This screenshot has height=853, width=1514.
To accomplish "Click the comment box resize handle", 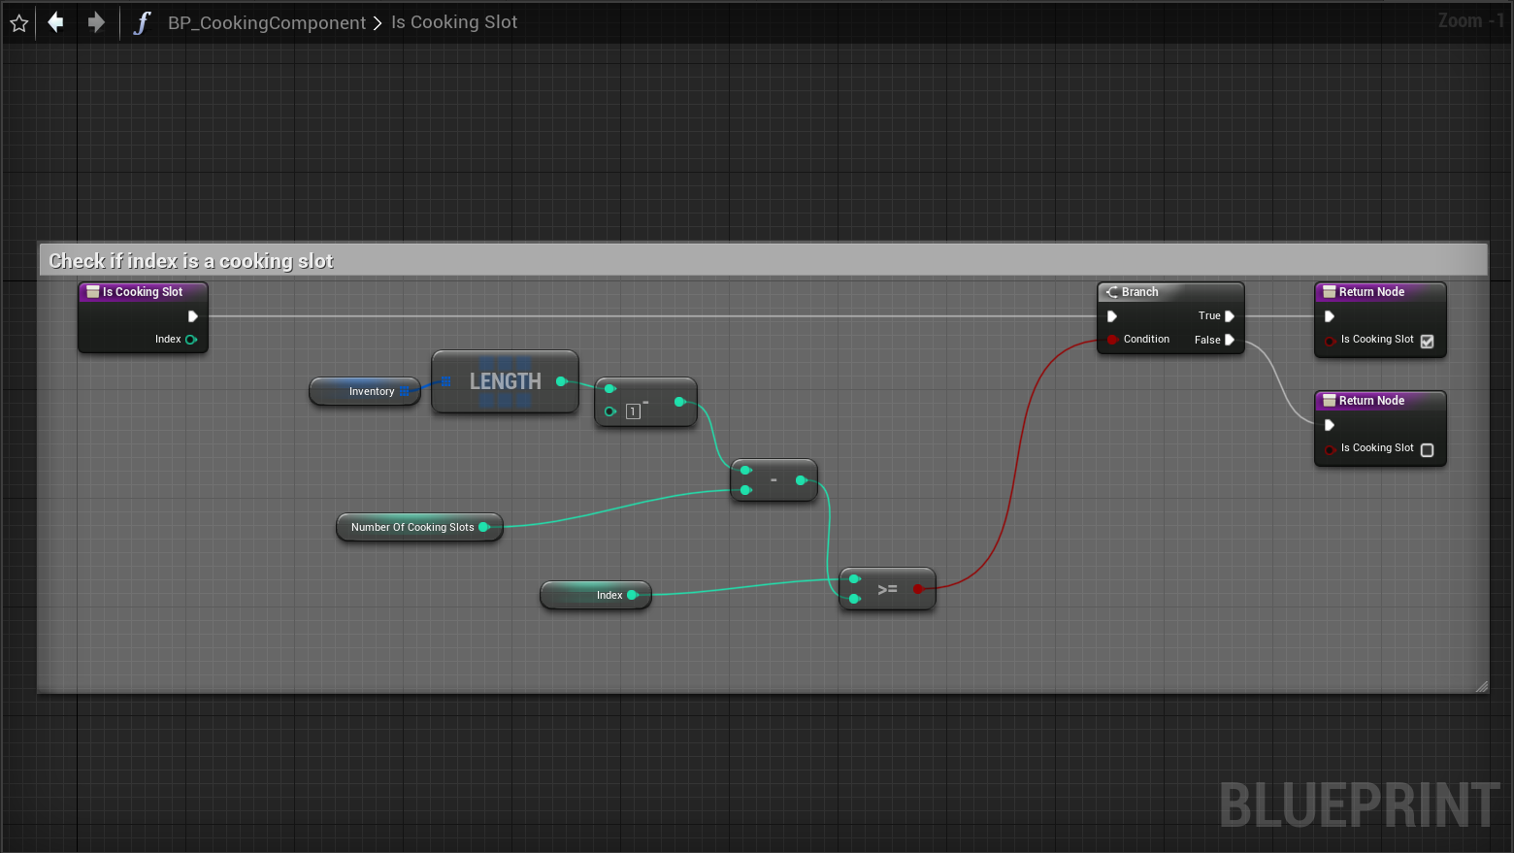I will pos(1481,686).
